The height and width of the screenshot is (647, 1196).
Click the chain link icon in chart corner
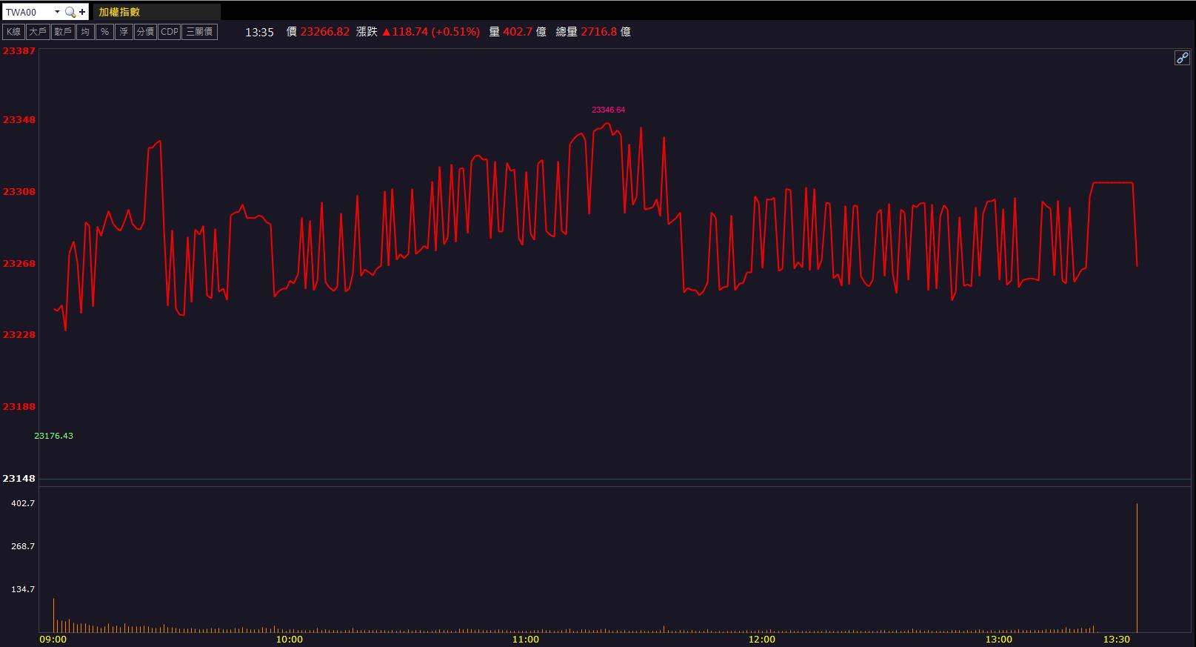pyautogui.click(x=1182, y=58)
